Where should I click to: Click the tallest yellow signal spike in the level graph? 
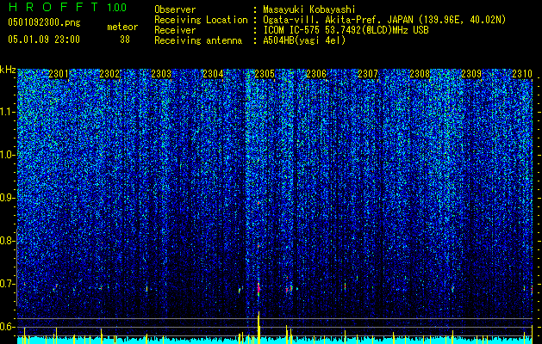pyautogui.click(x=259, y=328)
